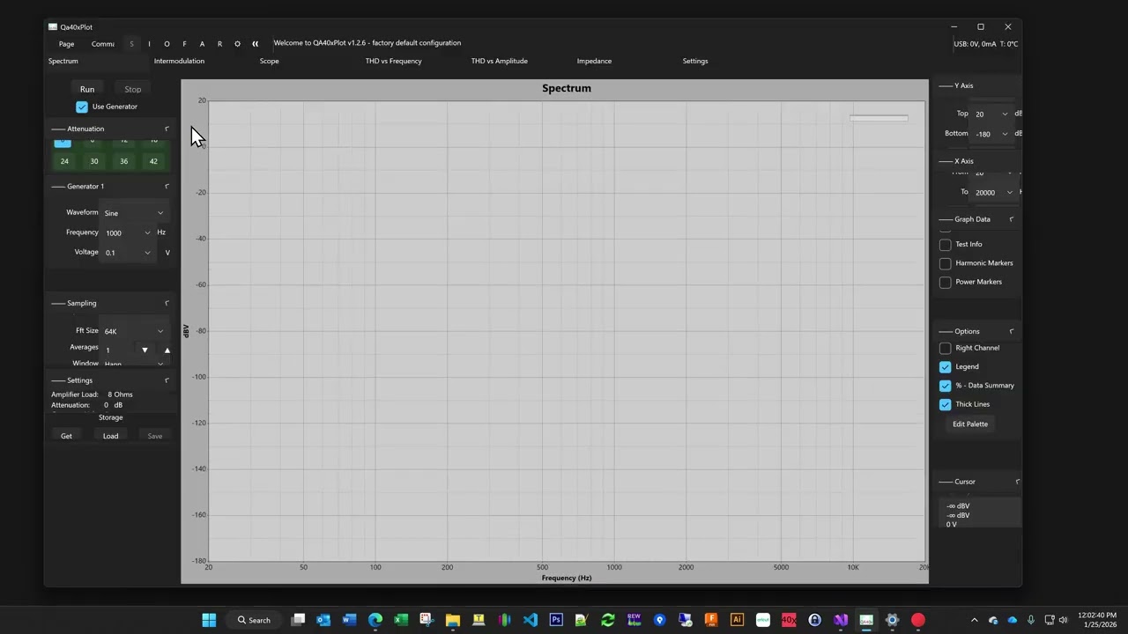
Task: Click the S toolbar letter button
Action: coord(131,44)
